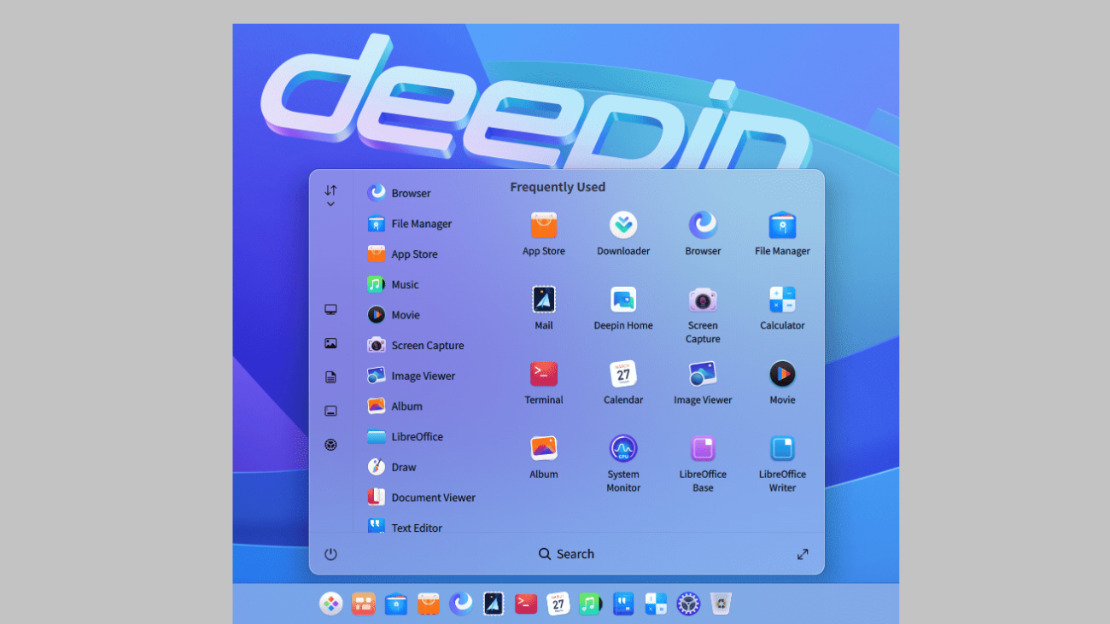Open Multitasking View from the dock
1110x624 pixels.
coord(364,604)
